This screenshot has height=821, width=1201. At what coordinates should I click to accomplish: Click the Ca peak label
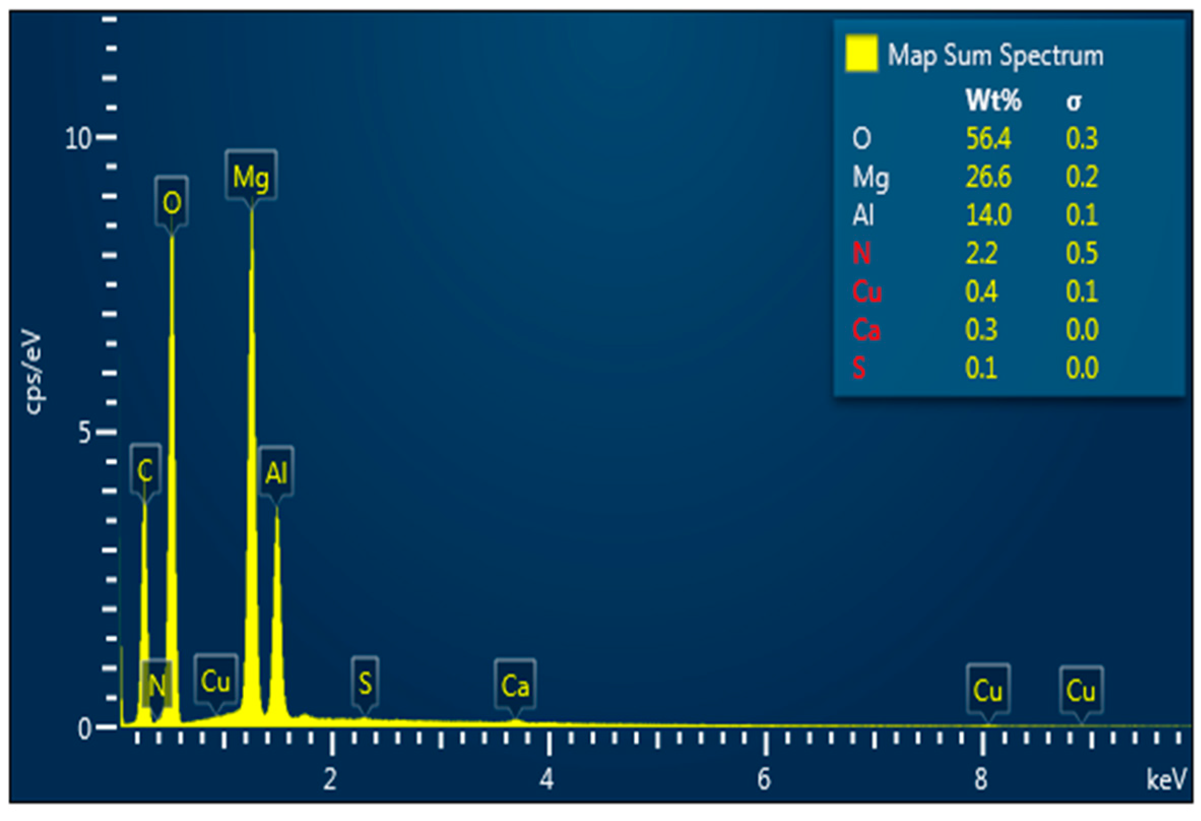tap(515, 685)
